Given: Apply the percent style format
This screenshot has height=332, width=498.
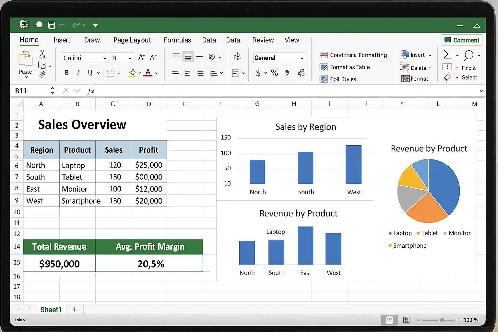Looking at the screenshot, I should pos(274,73).
